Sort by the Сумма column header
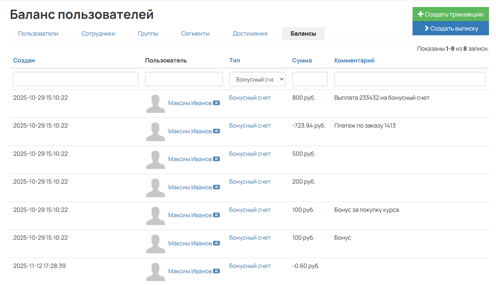 302,60
